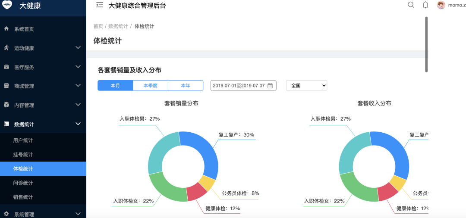Switch time range to 本年
The height and width of the screenshot is (218, 466).
186,86
